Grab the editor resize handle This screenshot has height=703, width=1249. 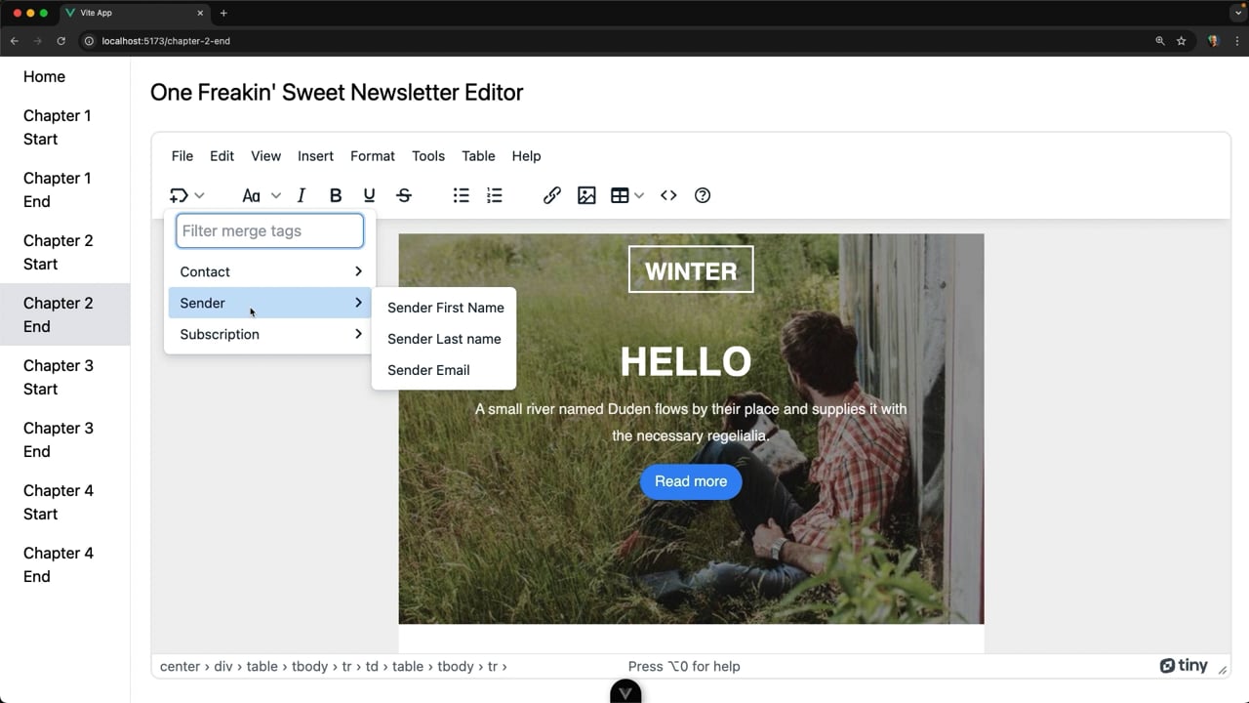tap(1223, 670)
